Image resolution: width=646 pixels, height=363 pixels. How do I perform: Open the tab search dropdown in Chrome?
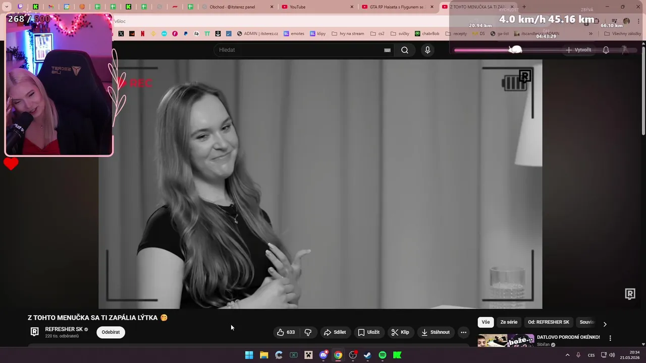[7, 7]
